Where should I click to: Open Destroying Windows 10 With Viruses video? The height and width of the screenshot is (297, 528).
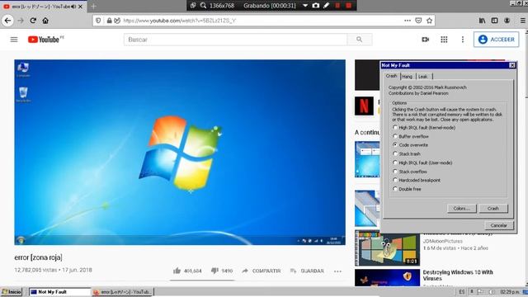click(458, 275)
